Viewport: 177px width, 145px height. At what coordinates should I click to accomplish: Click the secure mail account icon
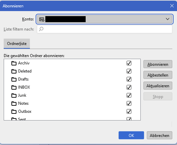(x=42, y=19)
